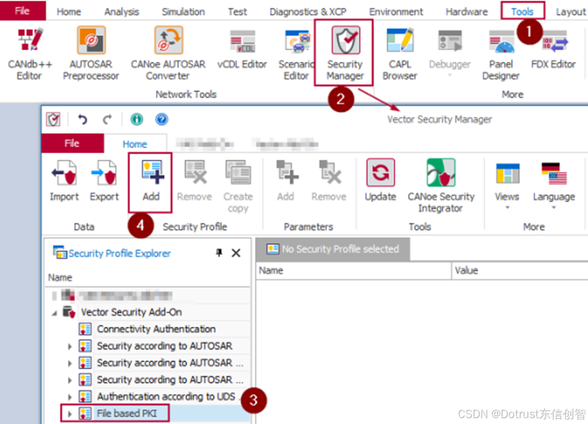Select the Tools ribbon tab
This screenshot has width=588, height=424.
[x=523, y=11]
